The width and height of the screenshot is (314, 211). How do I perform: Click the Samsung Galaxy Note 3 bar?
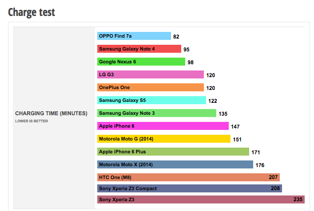[x=156, y=113]
